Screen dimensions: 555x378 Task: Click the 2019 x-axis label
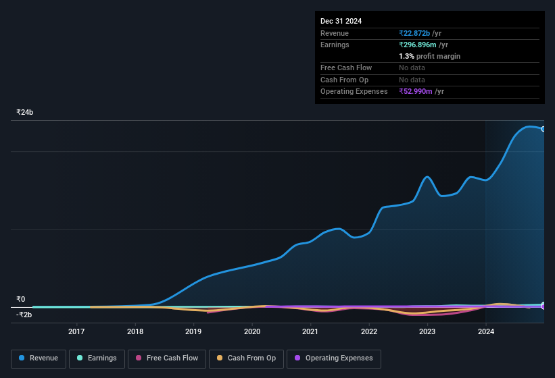click(x=193, y=331)
